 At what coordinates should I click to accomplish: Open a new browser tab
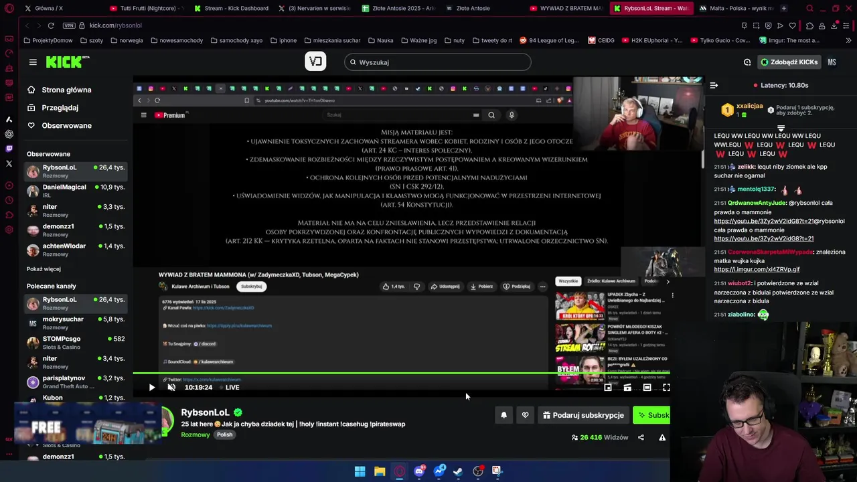[x=784, y=8]
